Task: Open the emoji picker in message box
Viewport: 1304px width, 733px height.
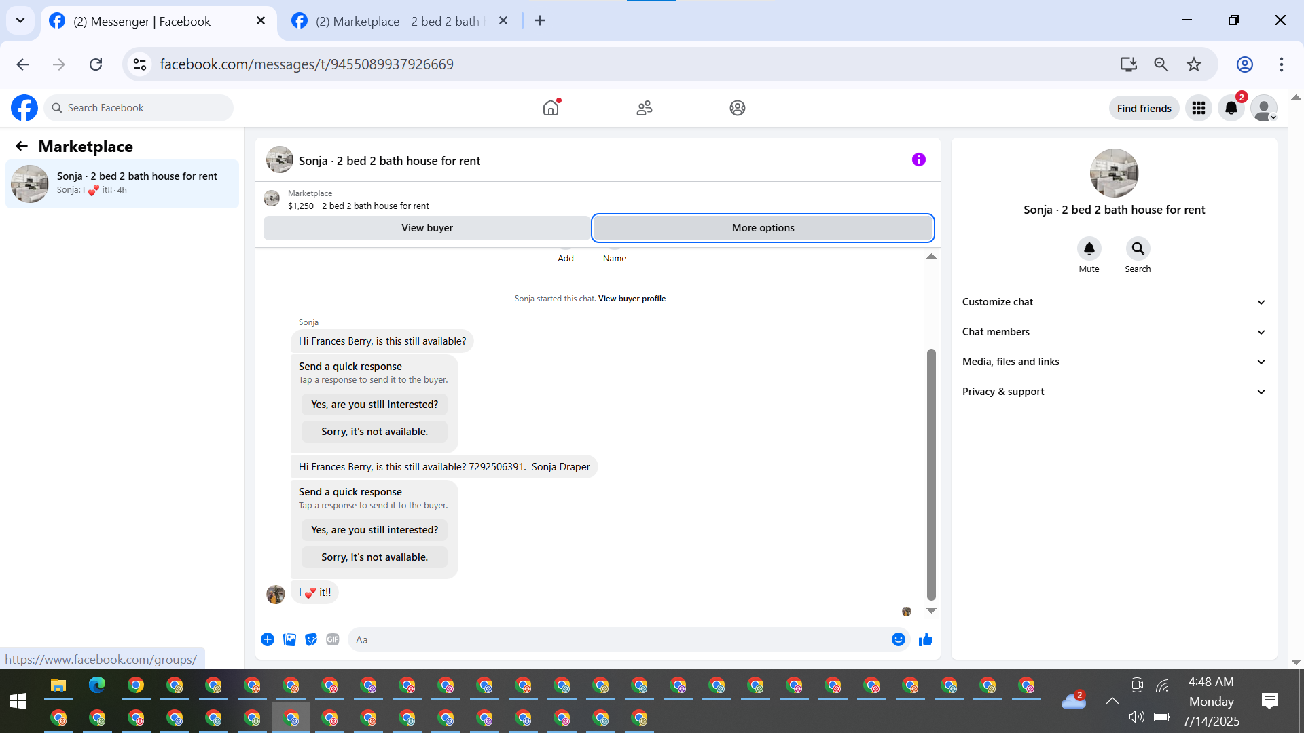Action: pos(898,639)
